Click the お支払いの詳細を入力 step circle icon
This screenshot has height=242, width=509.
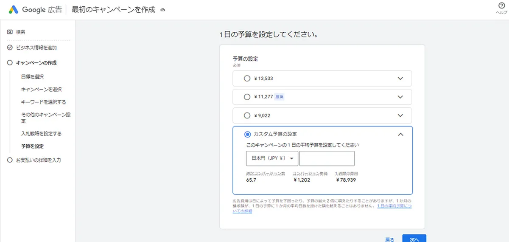tap(10, 160)
